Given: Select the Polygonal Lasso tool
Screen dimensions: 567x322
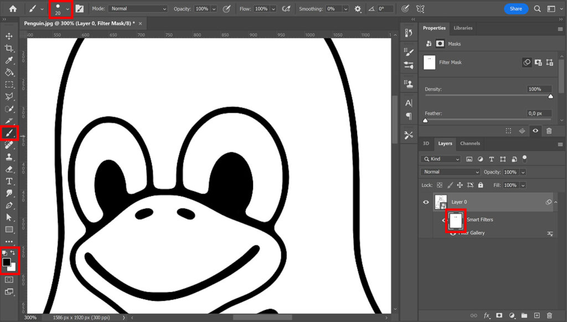Looking at the screenshot, I should pyautogui.click(x=9, y=97).
